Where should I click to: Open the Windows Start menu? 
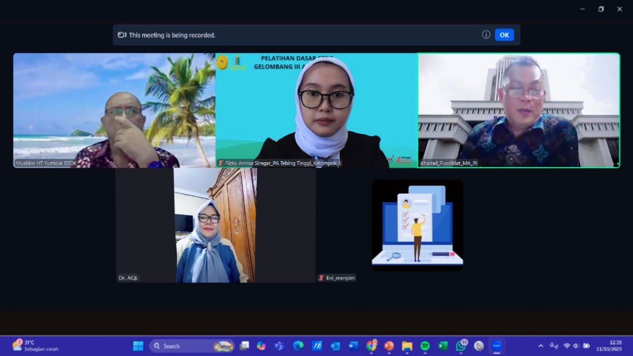(x=138, y=346)
